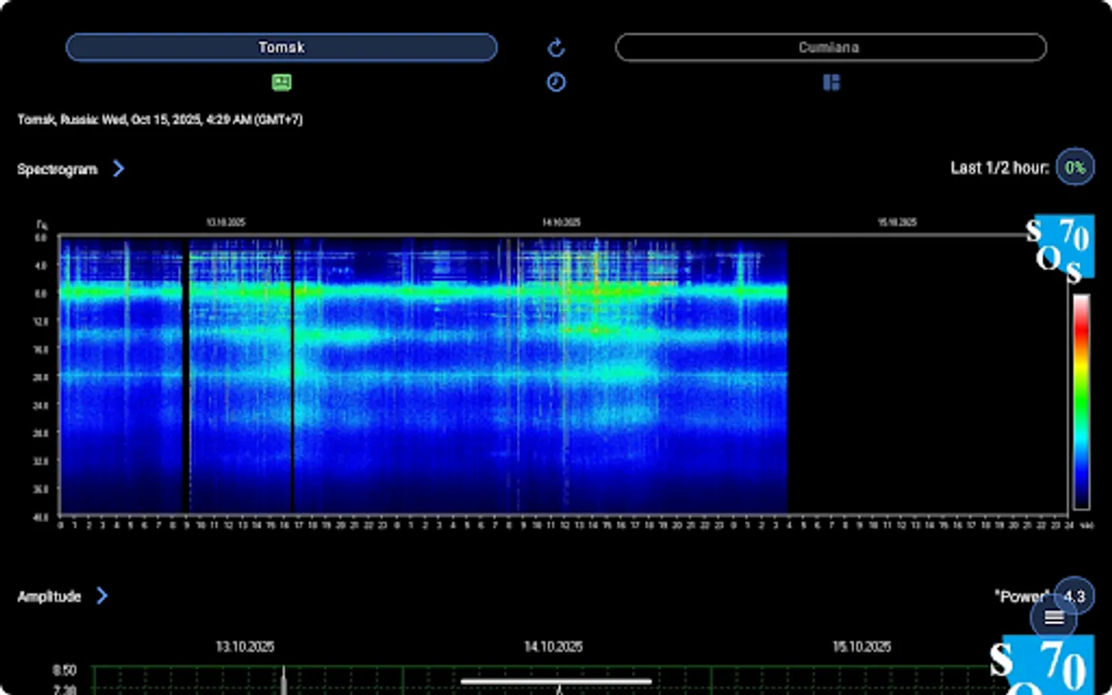Tap the 14.10.2025 amplitude date label
Viewport: 1112px width, 695px height.
tap(554, 646)
